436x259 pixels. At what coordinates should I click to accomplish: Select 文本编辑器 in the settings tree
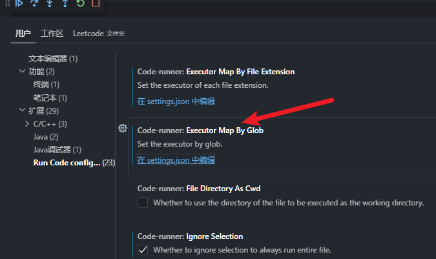coord(53,58)
